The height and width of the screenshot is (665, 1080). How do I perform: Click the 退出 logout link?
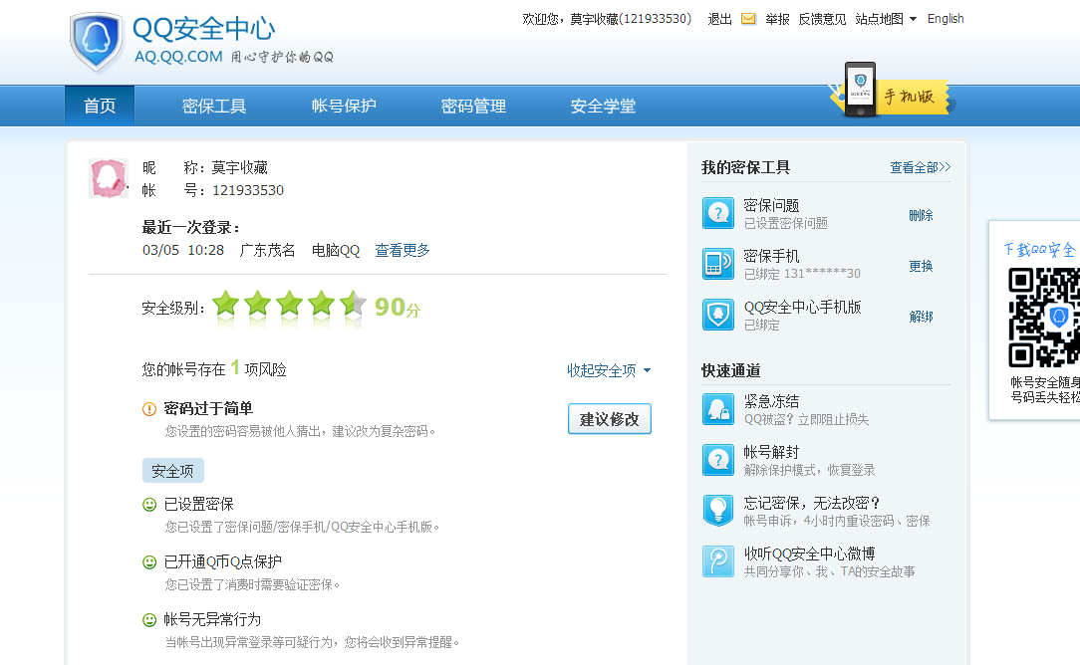click(719, 19)
